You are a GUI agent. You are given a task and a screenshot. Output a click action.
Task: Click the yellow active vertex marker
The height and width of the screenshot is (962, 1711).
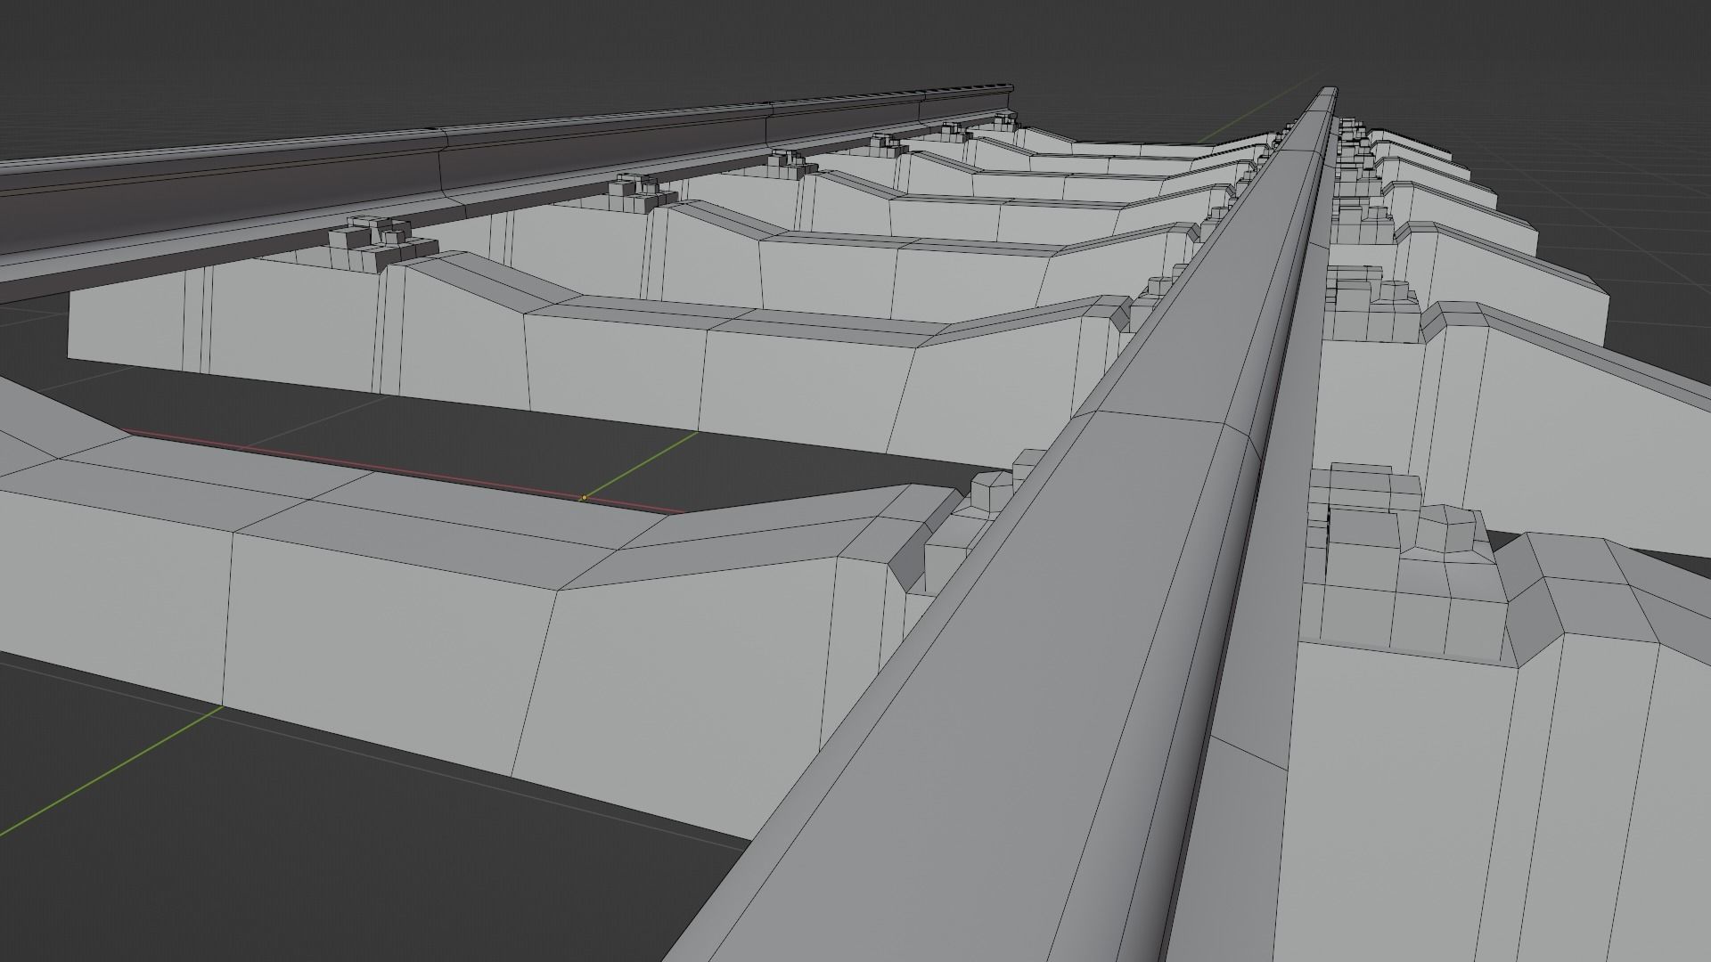[x=585, y=496]
